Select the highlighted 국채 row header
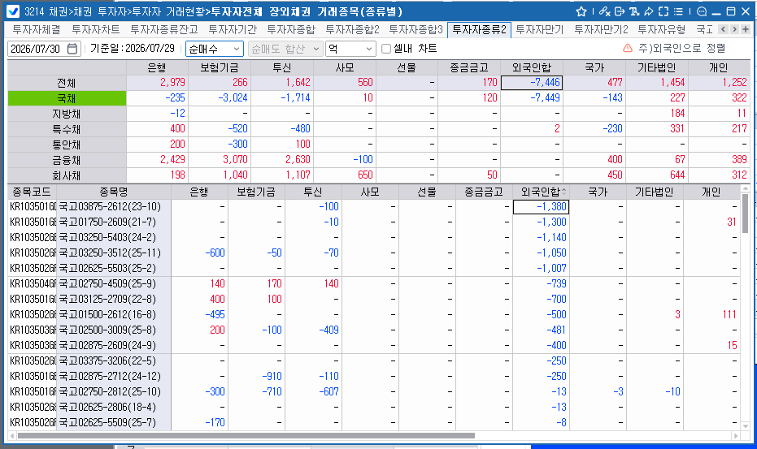 67,98
